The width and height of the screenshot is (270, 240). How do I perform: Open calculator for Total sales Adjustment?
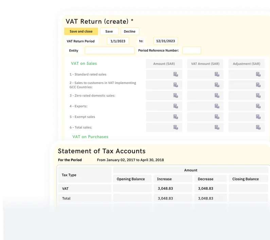258,127
